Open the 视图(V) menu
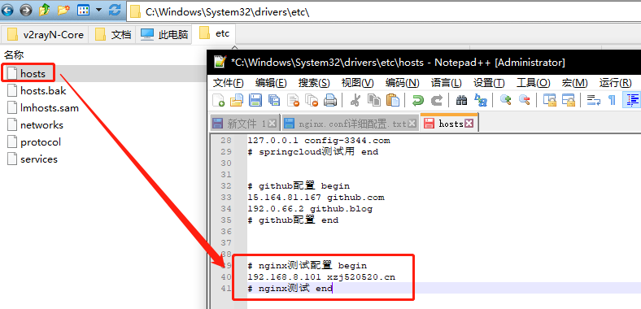Screen dimensions: 641x309 click(357, 83)
